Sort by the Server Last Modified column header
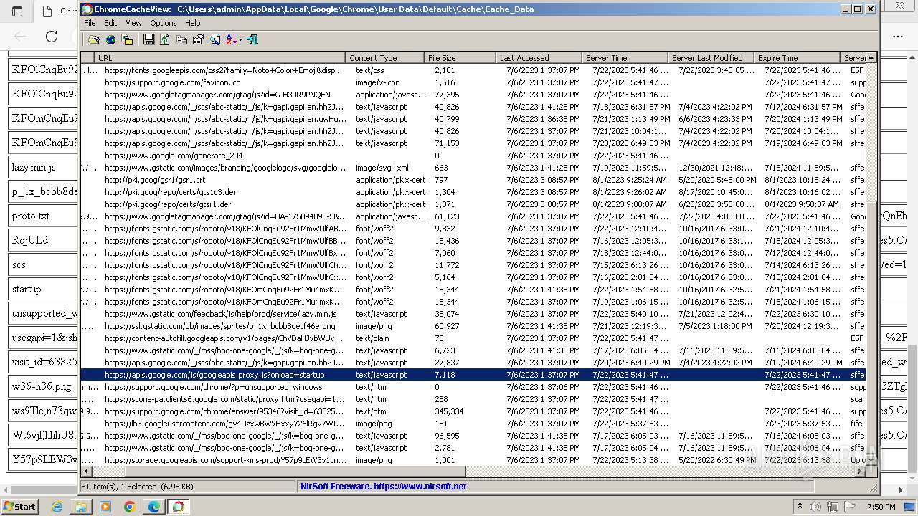The height and width of the screenshot is (516, 918). point(711,58)
